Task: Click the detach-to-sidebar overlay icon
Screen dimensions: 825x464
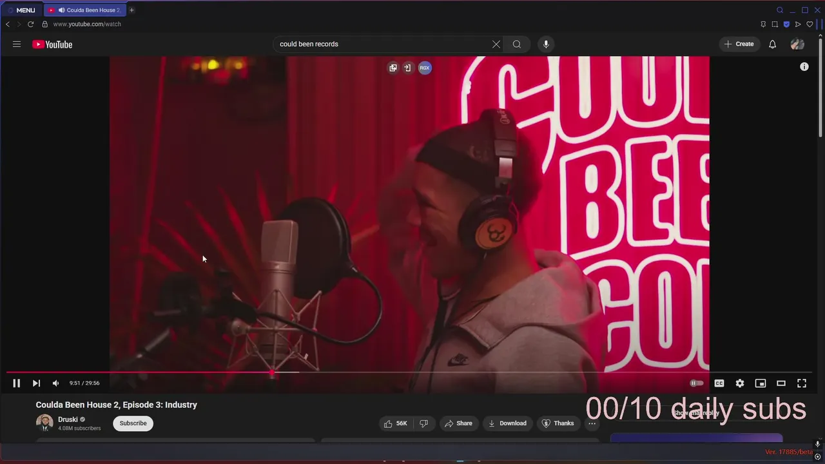Action: point(407,68)
